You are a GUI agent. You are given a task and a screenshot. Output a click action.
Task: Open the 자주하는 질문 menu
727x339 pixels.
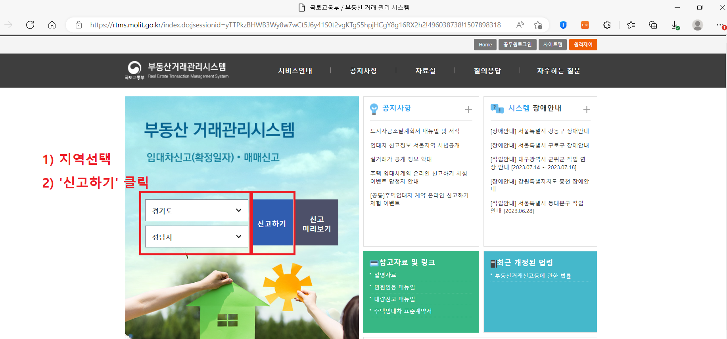point(558,71)
